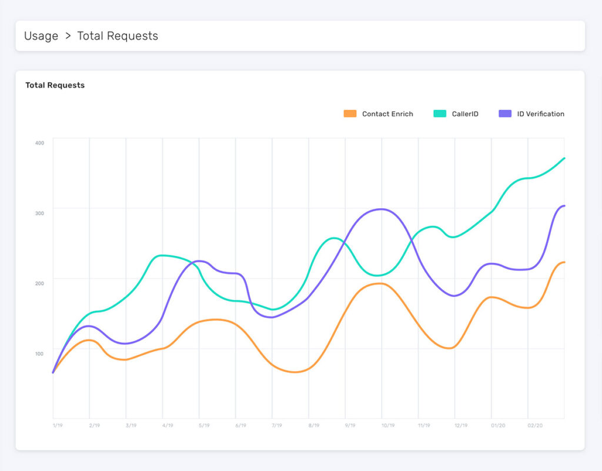Viewport: 602px width, 471px height.
Task: Select the 02/20 x-axis label
Action: click(x=533, y=425)
